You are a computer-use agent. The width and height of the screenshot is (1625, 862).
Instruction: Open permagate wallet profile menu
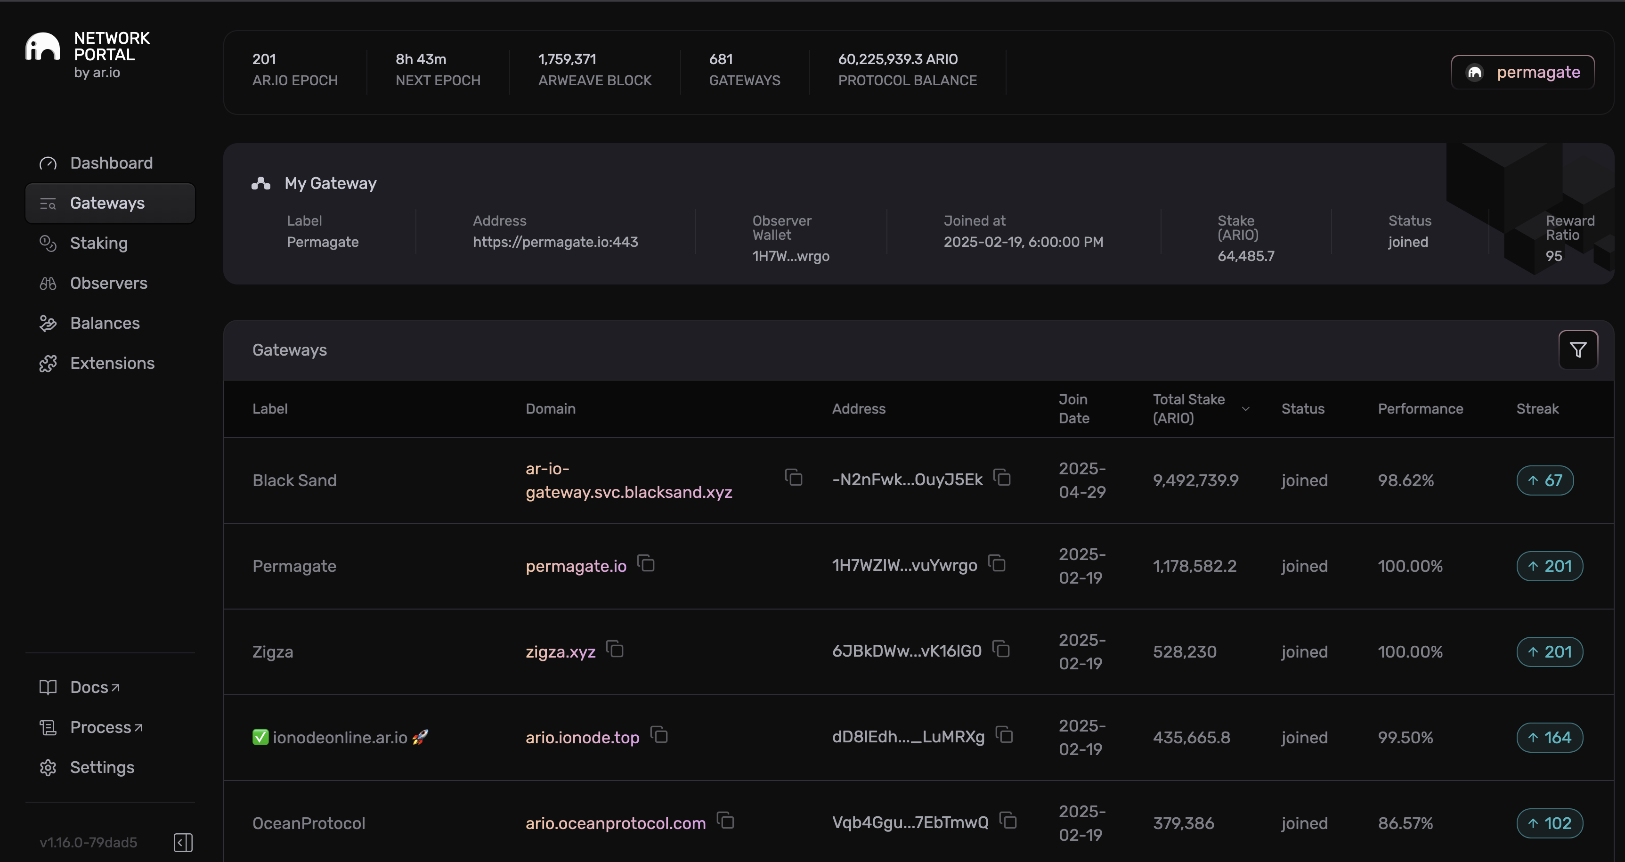[1522, 73]
